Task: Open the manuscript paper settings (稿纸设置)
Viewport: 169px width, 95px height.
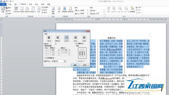Action: coord(53,11)
